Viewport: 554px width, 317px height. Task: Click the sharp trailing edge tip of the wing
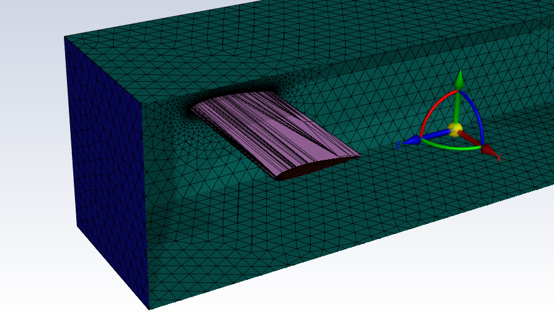[359, 155]
